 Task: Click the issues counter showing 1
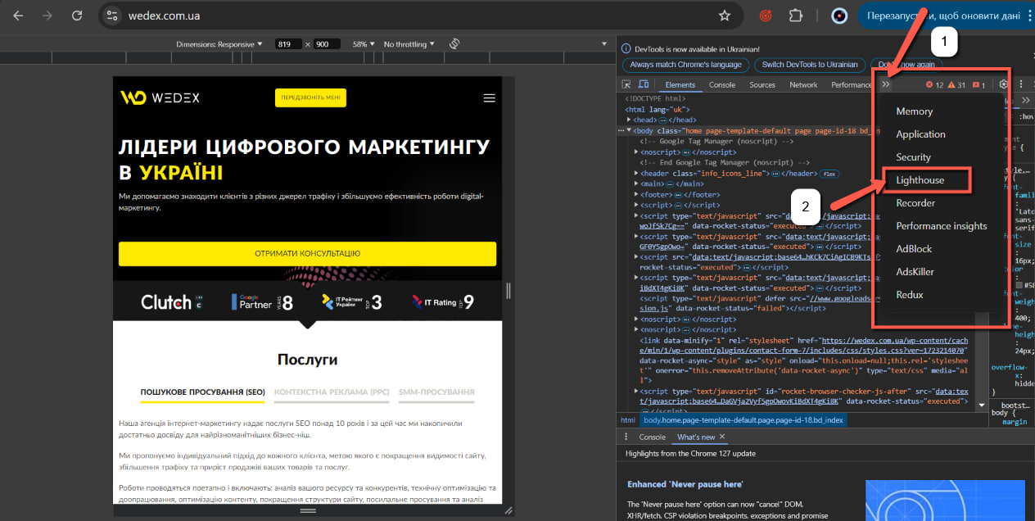(x=979, y=84)
